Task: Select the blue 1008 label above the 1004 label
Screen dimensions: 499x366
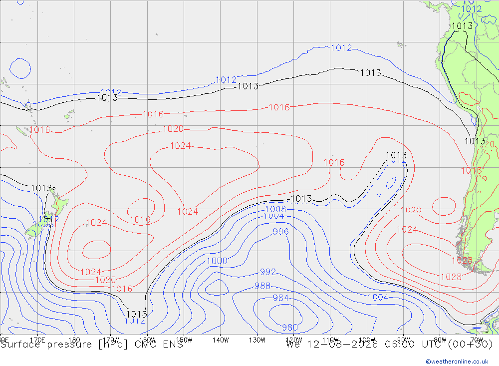Action: [275, 209]
